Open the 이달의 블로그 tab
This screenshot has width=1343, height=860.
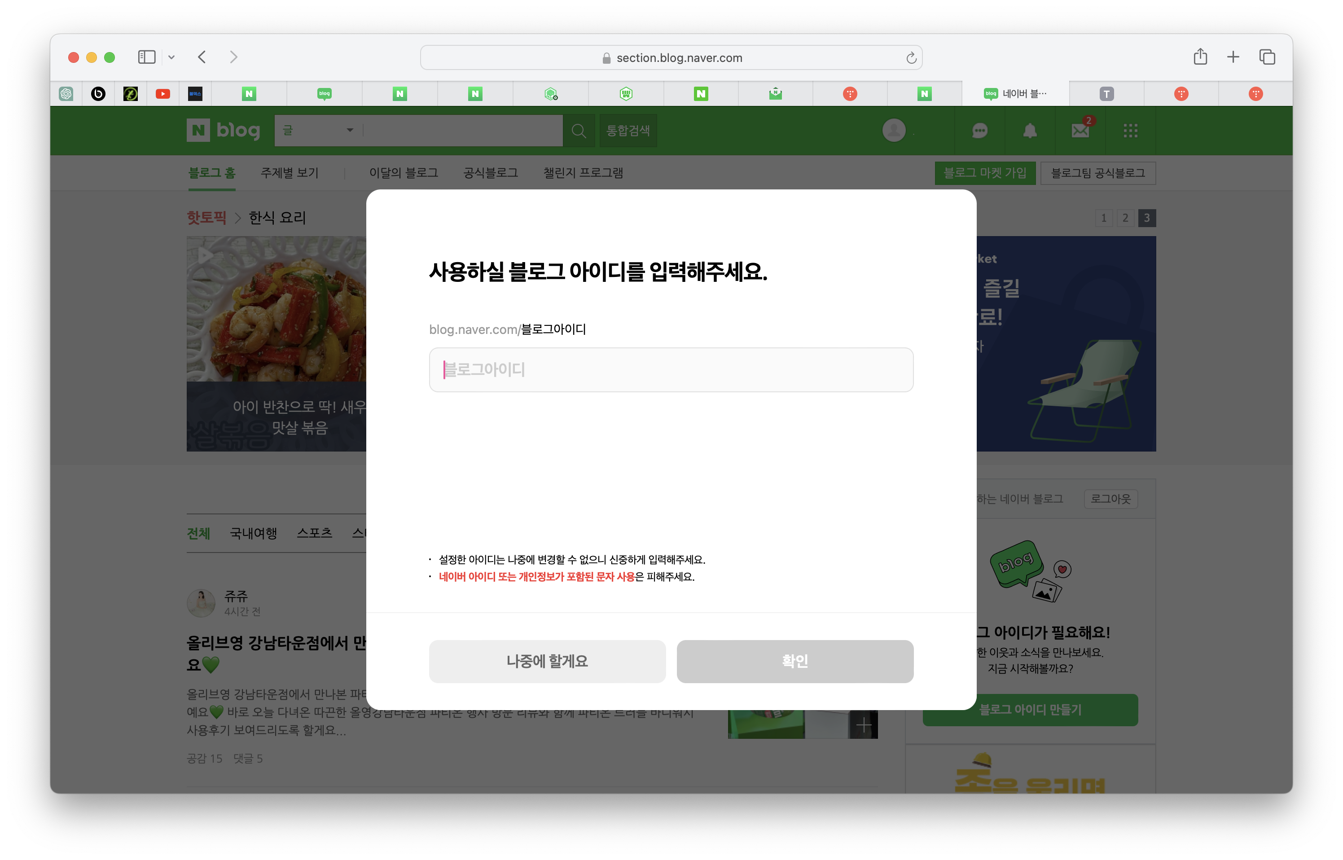click(403, 173)
